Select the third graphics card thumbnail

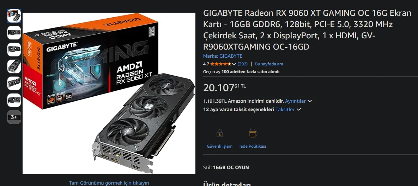pyautogui.click(x=14, y=50)
